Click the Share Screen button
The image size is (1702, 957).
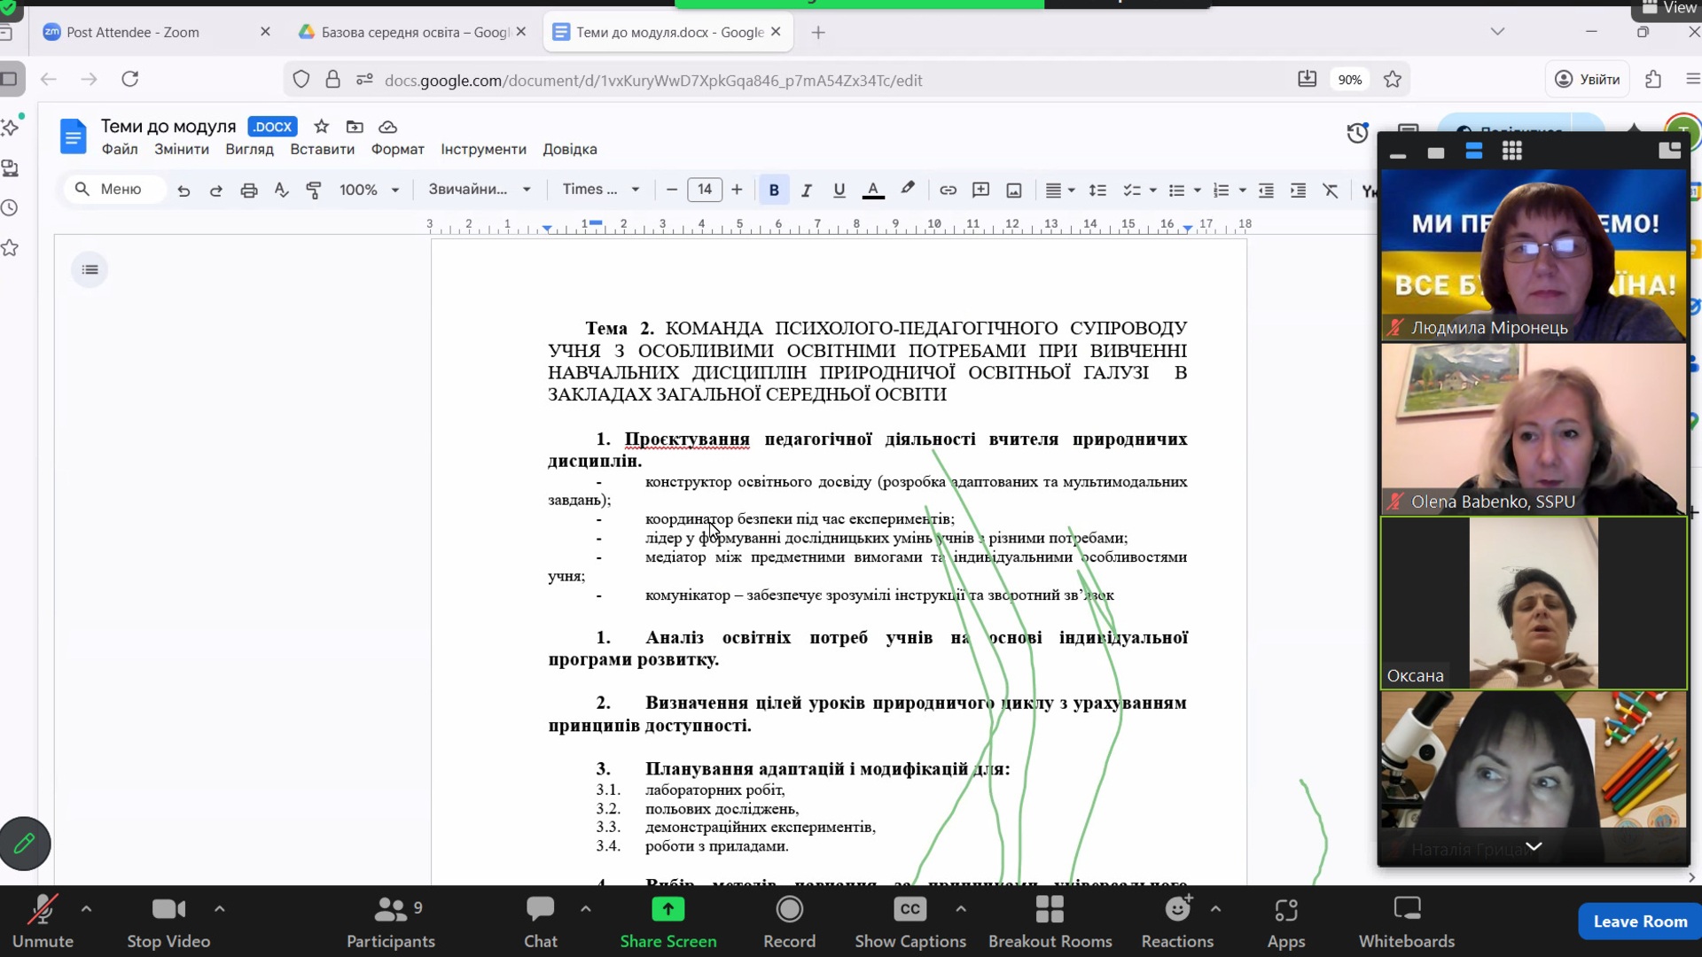668,921
